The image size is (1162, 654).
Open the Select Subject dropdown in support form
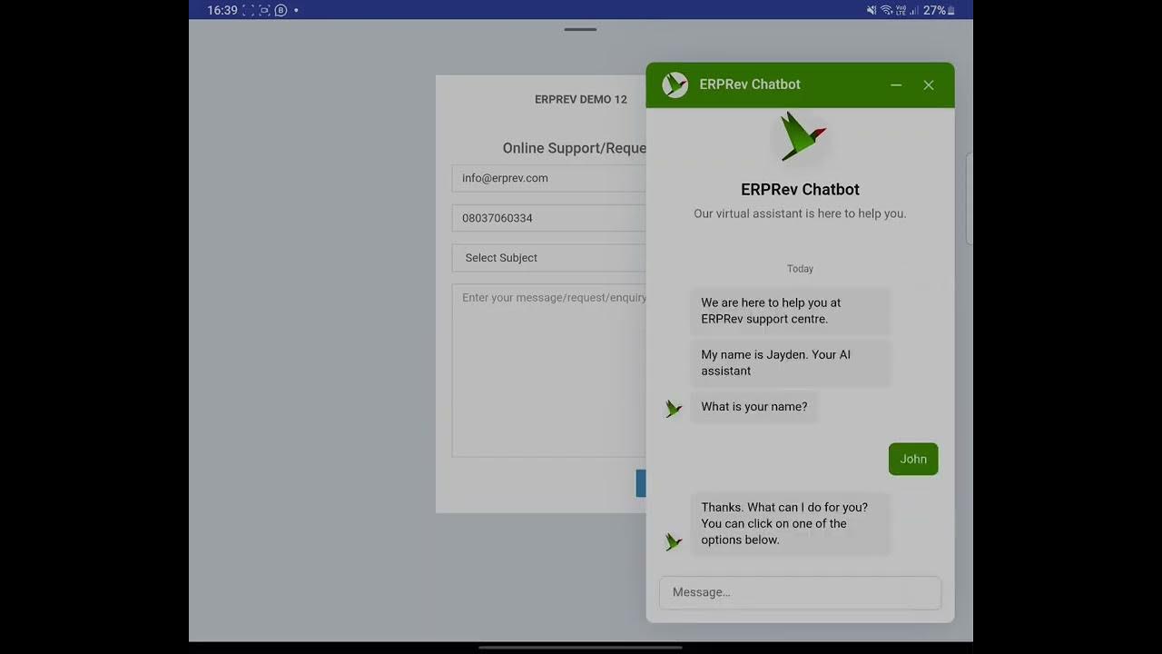(548, 258)
